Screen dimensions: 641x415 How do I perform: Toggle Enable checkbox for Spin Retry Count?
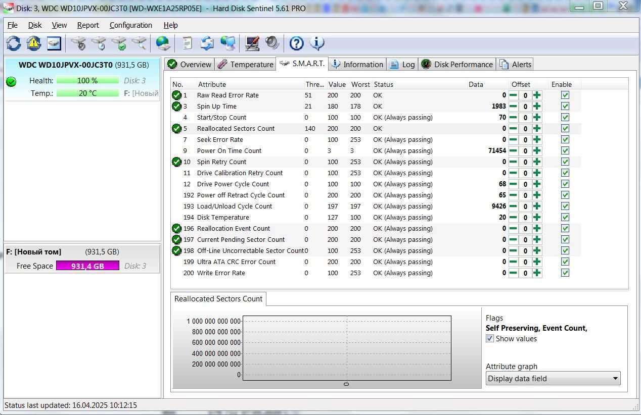[x=565, y=162]
